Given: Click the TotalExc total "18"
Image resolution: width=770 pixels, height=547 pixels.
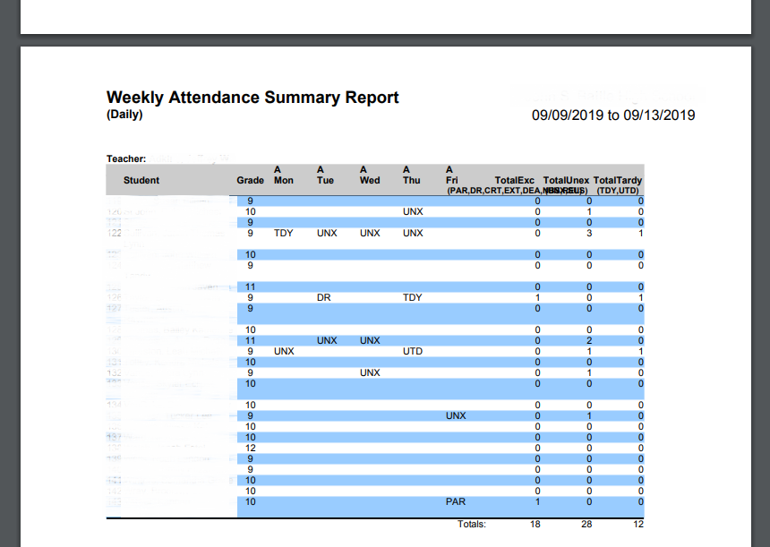Looking at the screenshot, I should pos(535,525).
